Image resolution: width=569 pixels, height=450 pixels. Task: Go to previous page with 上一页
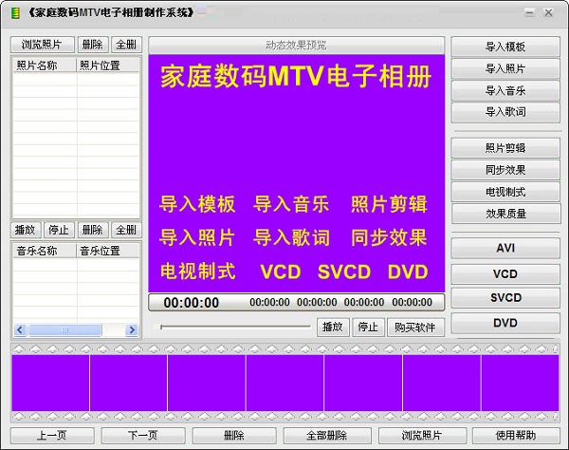coord(52,435)
